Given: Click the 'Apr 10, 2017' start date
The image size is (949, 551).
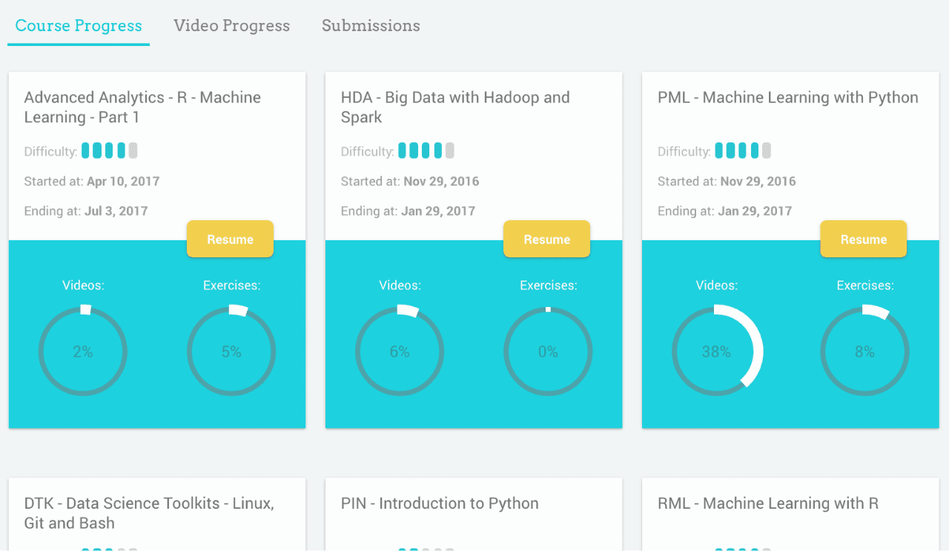Looking at the screenshot, I should (123, 181).
